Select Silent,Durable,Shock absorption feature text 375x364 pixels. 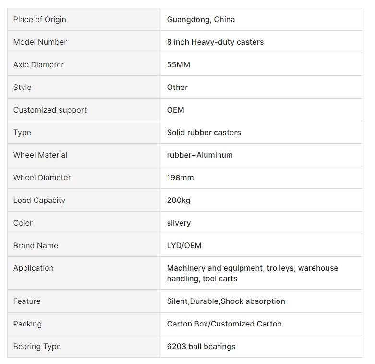tap(226, 301)
